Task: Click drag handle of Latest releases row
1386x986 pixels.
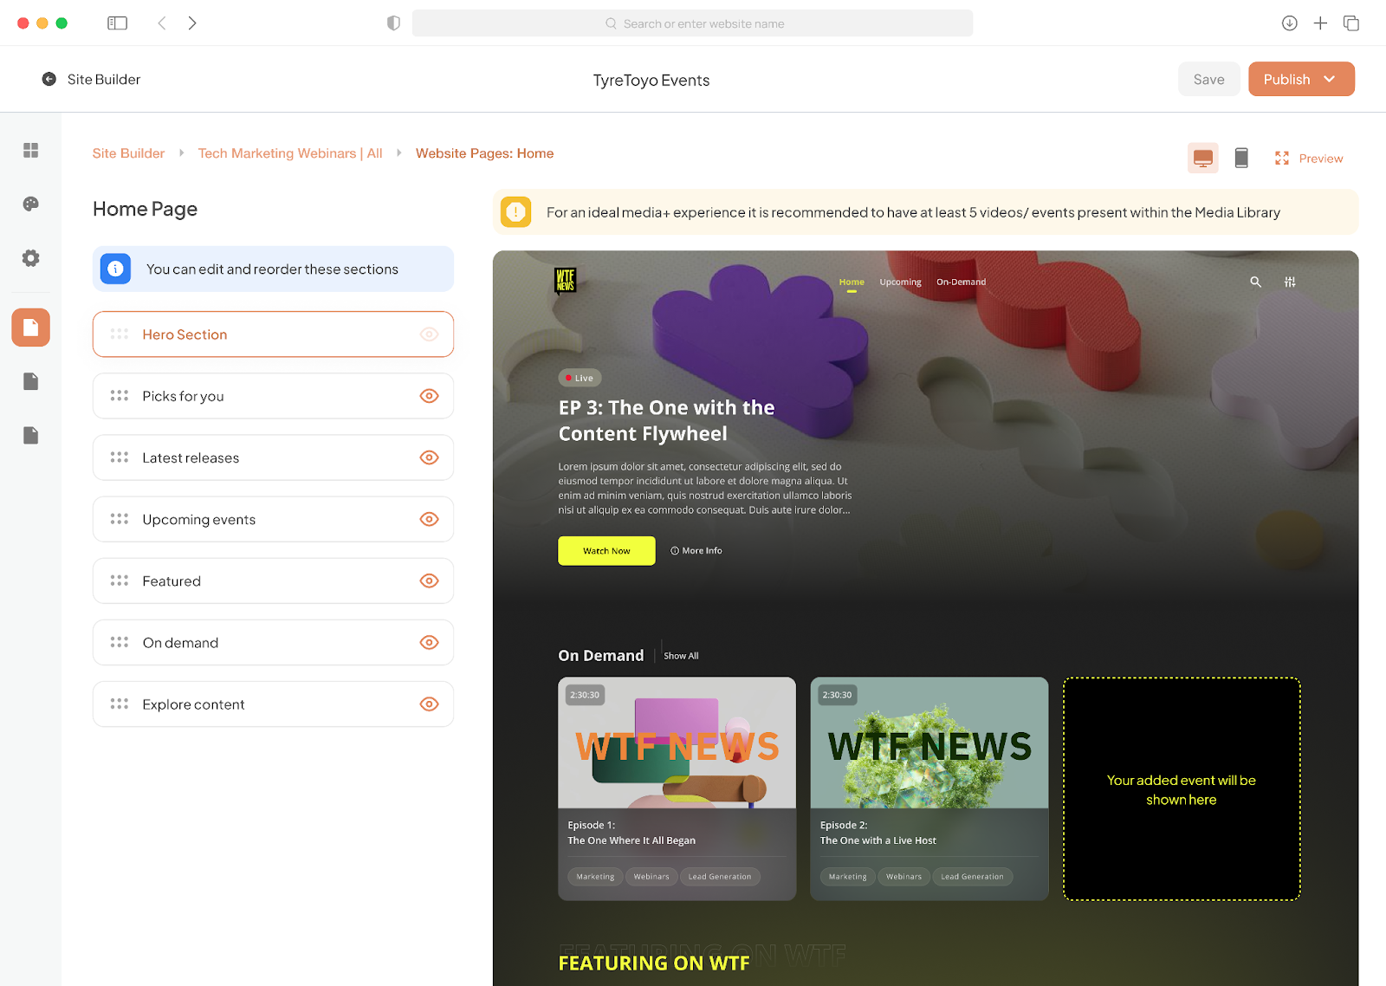Action: [120, 457]
